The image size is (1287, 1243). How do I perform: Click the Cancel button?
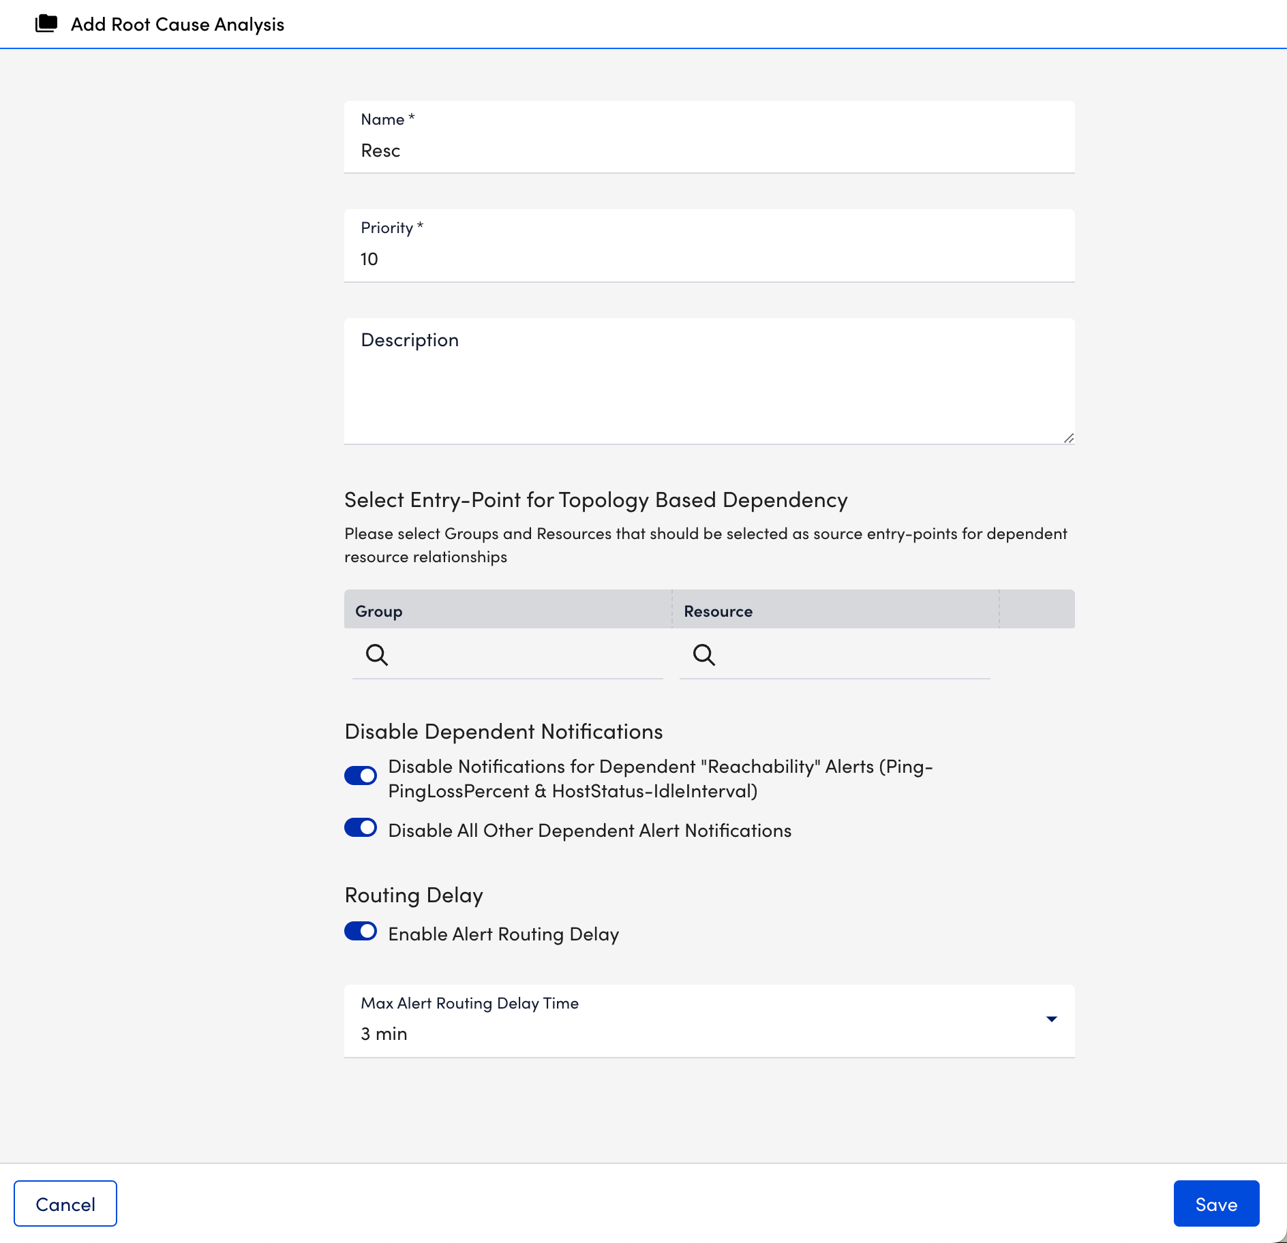tap(65, 1203)
